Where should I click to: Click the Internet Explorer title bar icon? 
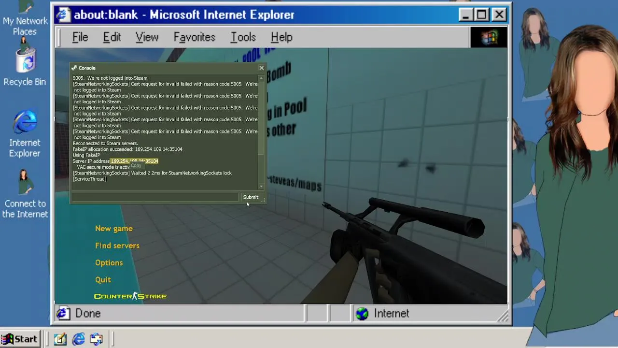pyautogui.click(x=63, y=14)
